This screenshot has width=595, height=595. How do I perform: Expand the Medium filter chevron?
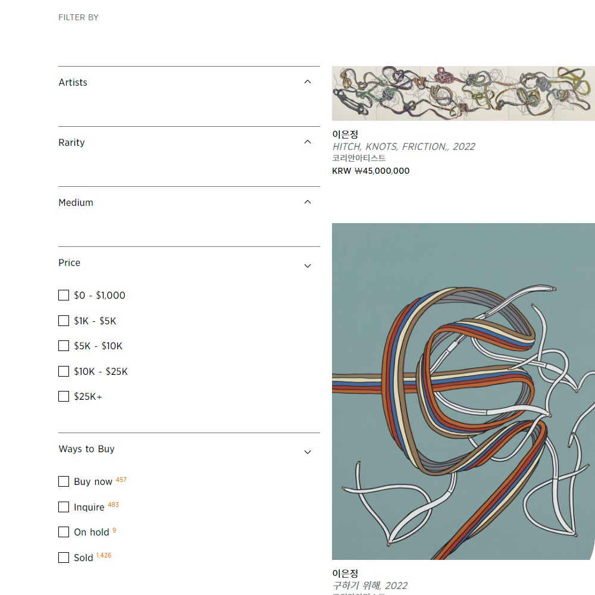308,202
